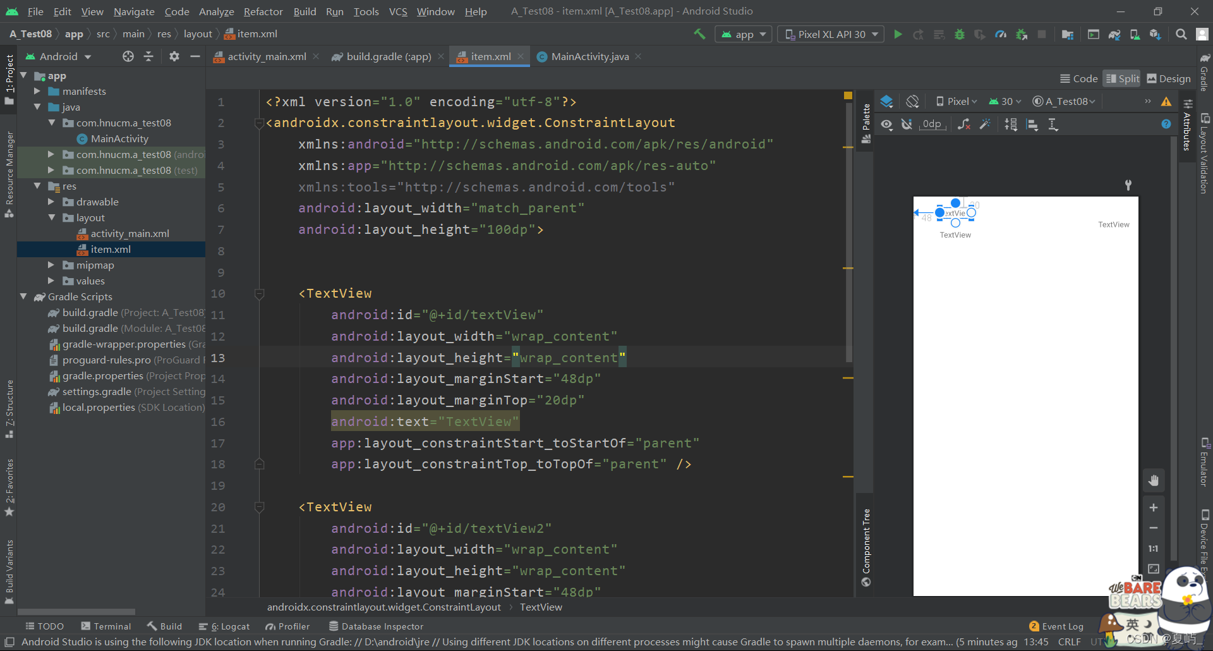Click Attach Debugger to Android Process icon
1213x651 pixels.
tap(1022, 34)
